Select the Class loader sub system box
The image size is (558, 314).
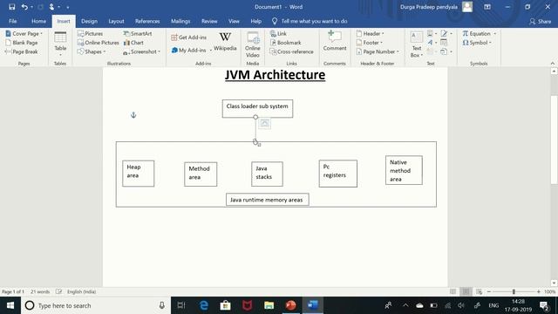click(x=257, y=108)
